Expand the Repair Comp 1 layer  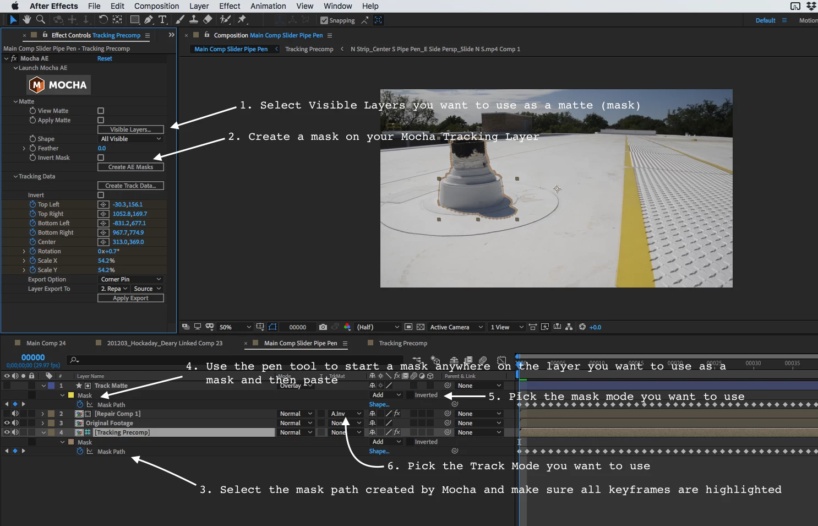[43, 414]
